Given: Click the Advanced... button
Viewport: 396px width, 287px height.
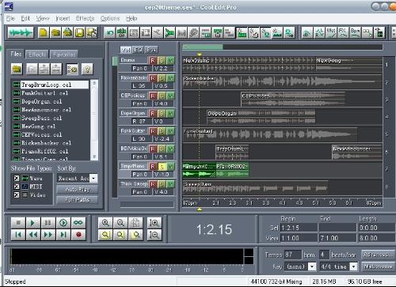Looking at the screenshot, I should (x=378, y=255).
